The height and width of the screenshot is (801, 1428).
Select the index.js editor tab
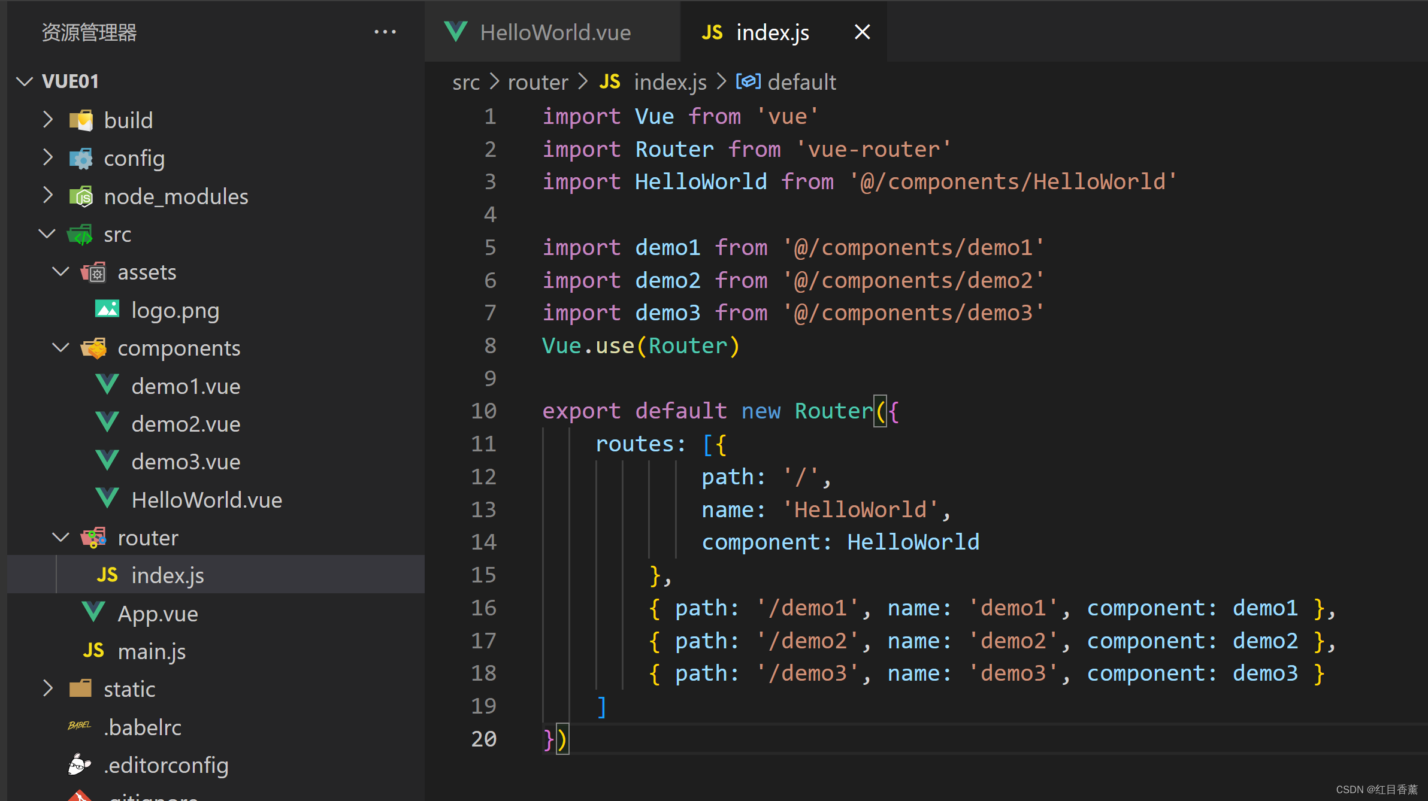[x=772, y=32]
